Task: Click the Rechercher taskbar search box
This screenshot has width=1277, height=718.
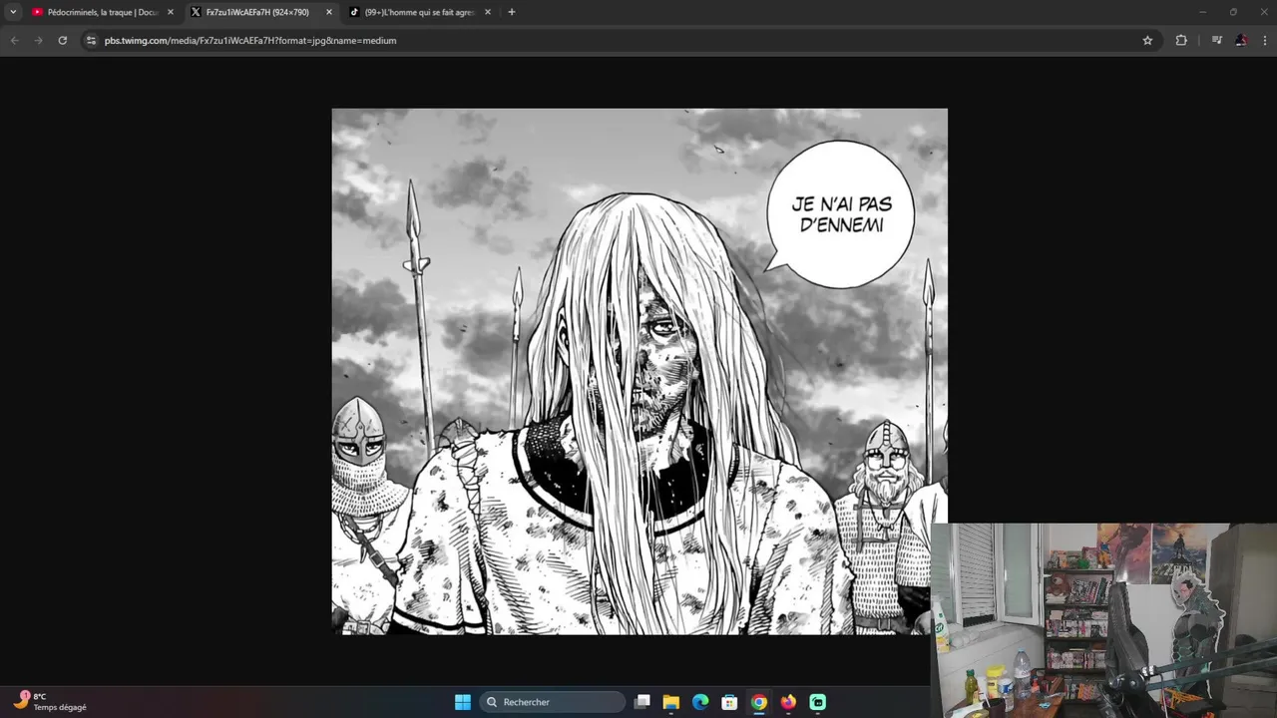Action: tap(552, 702)
